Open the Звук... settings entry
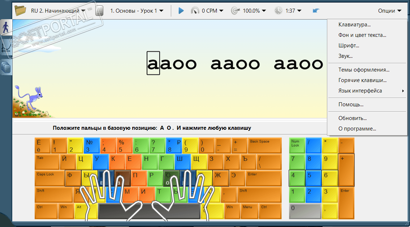The width and height of the screenshot is (410, 227). pos(367,56)
